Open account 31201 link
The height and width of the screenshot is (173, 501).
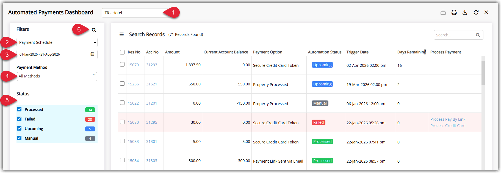(152, 103)
